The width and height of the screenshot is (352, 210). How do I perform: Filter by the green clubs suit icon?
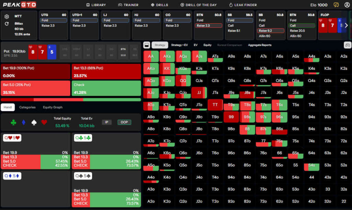click(13, 122)
